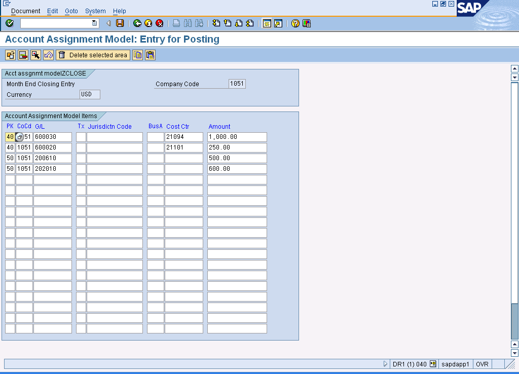Click the vertical scrollbar thumb
This screenshot has width=519, height=374.
coord(514,321)
